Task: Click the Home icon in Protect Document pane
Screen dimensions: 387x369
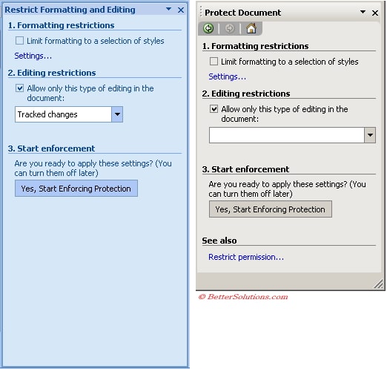Action: [x=251, y=28]
